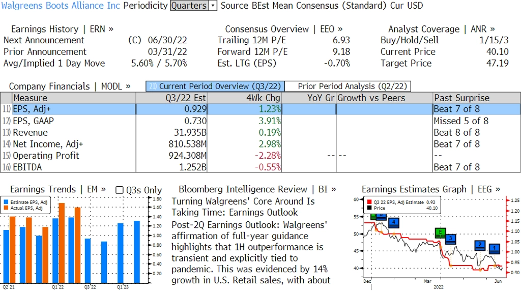This screenshot has width=521, height=292.
Task: Open Analyst Coverage ANR section link
Action: point(441,29)
